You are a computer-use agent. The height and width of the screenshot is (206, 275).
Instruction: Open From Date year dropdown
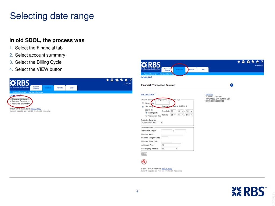(189, 111)
